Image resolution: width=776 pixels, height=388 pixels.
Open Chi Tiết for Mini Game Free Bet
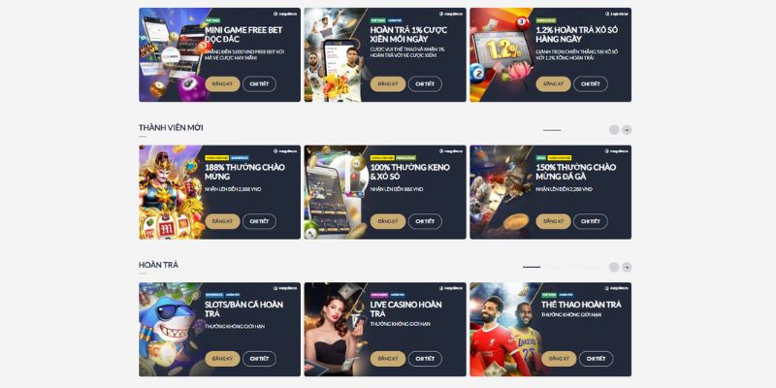(x=259, y=84)
